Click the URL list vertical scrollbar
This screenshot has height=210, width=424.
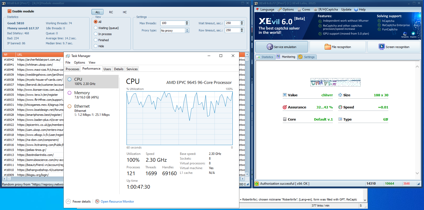(247, 113)
